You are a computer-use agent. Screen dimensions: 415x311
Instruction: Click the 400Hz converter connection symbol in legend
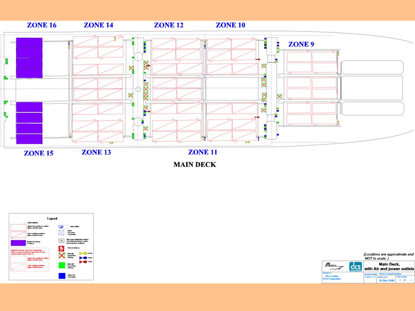tap(61, 233)
